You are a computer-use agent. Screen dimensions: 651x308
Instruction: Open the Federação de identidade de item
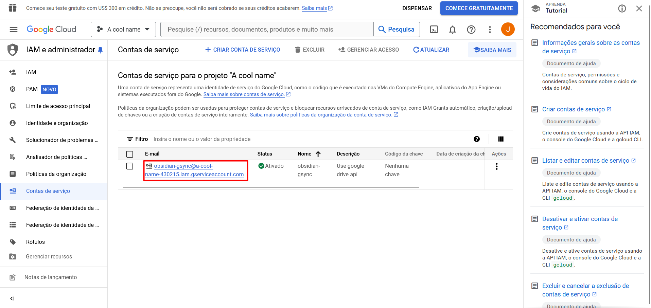[x=54, y=225]
